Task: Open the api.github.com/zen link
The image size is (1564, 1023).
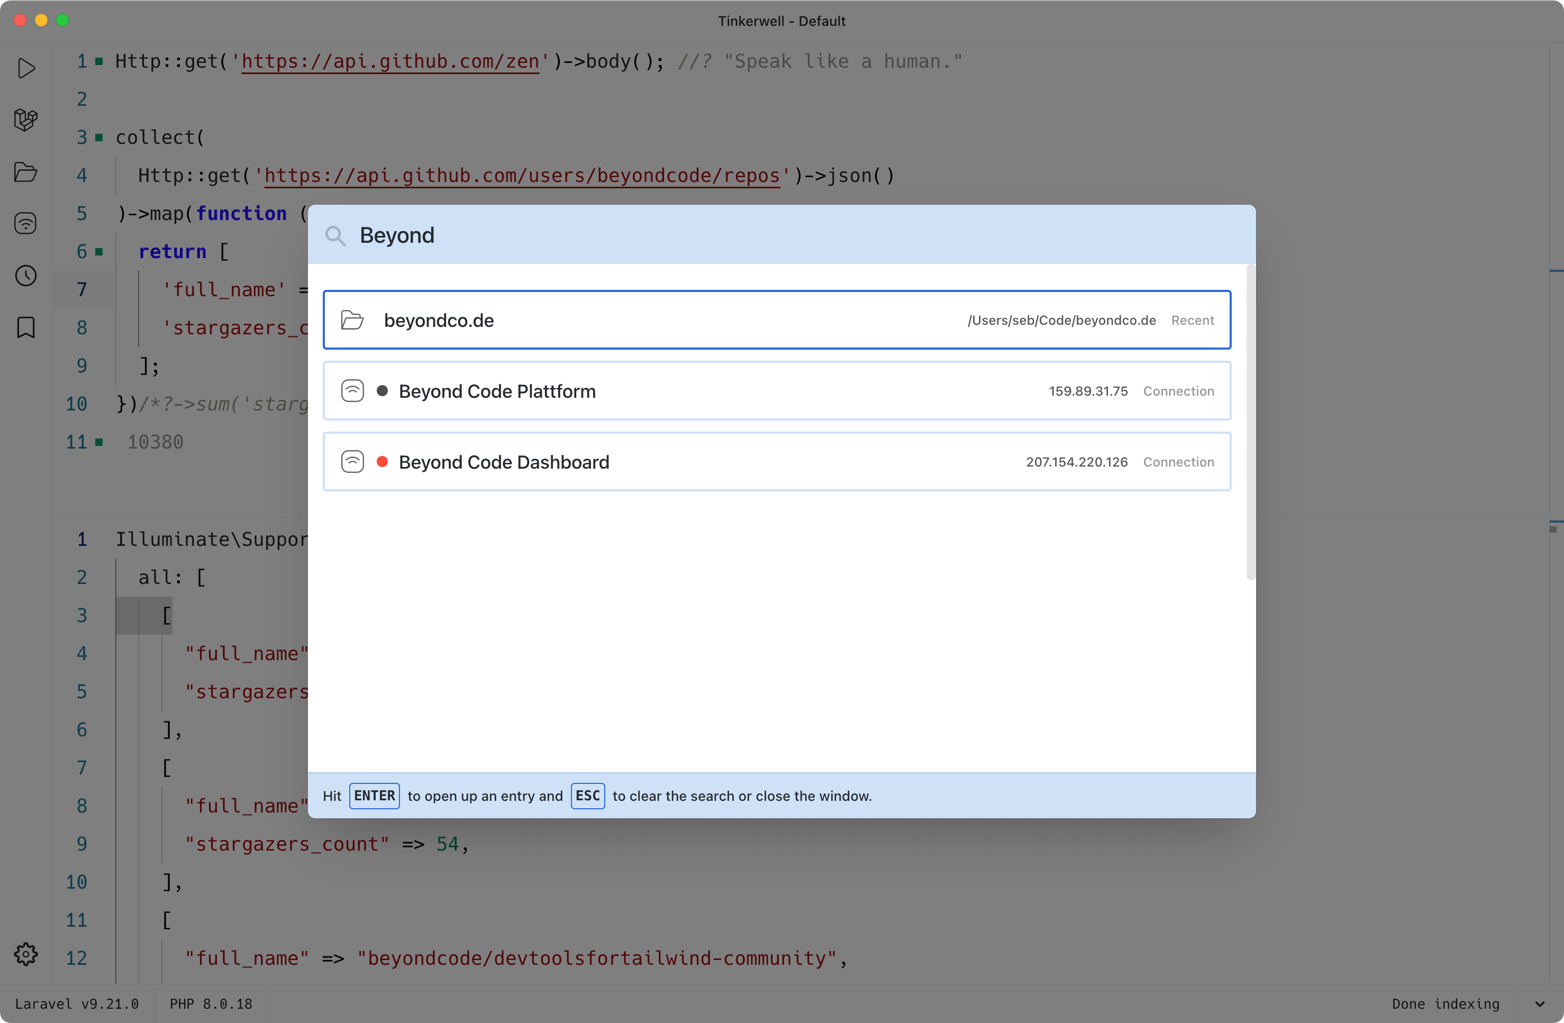Action: tap(390, 61)
